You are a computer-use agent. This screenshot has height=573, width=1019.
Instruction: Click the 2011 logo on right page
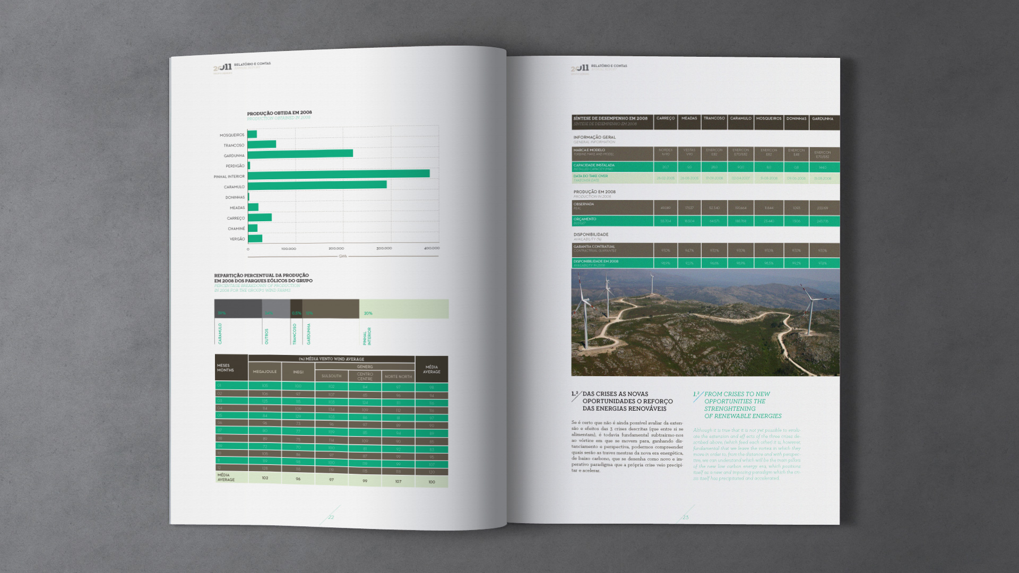click(580, 69)
